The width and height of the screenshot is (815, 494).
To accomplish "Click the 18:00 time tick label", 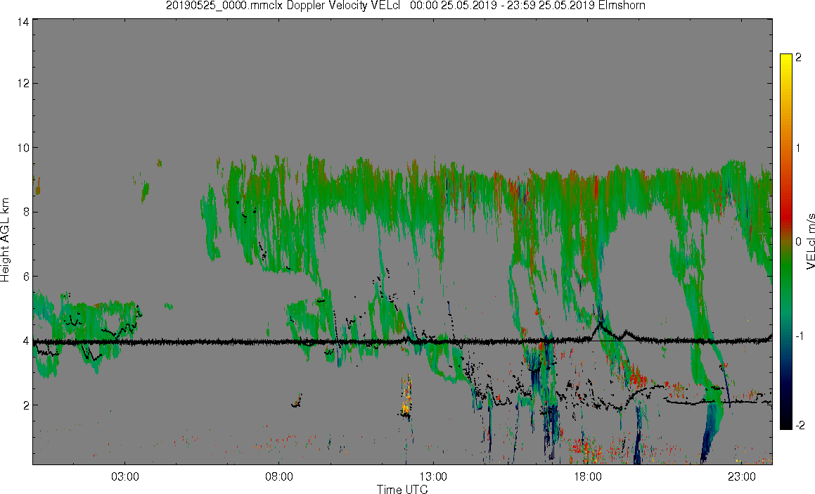I will tap(588, 477).
